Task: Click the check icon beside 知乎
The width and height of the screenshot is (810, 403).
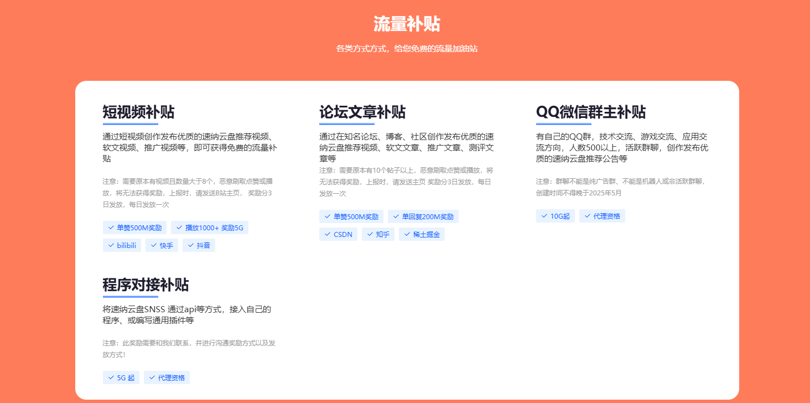Action: point(370,234)
